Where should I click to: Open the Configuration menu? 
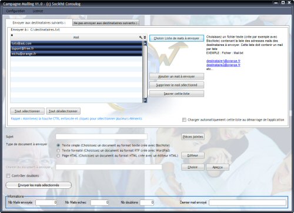tap(15, 11)
